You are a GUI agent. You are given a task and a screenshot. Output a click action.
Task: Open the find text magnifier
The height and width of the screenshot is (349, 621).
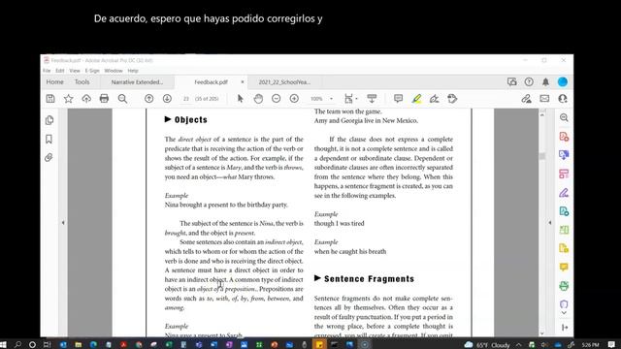coord(122,99)
